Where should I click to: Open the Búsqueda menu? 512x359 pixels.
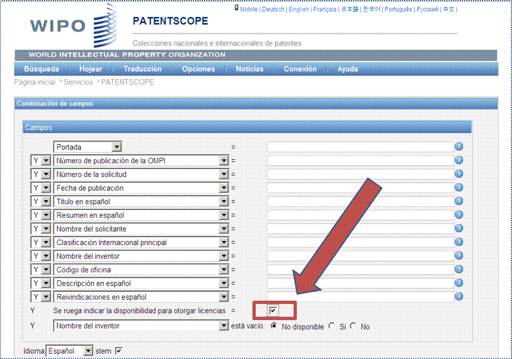[41, 69]
